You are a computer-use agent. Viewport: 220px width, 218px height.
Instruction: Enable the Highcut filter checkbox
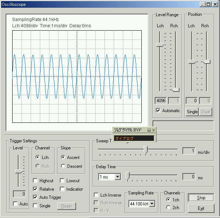tap(35, 181)
